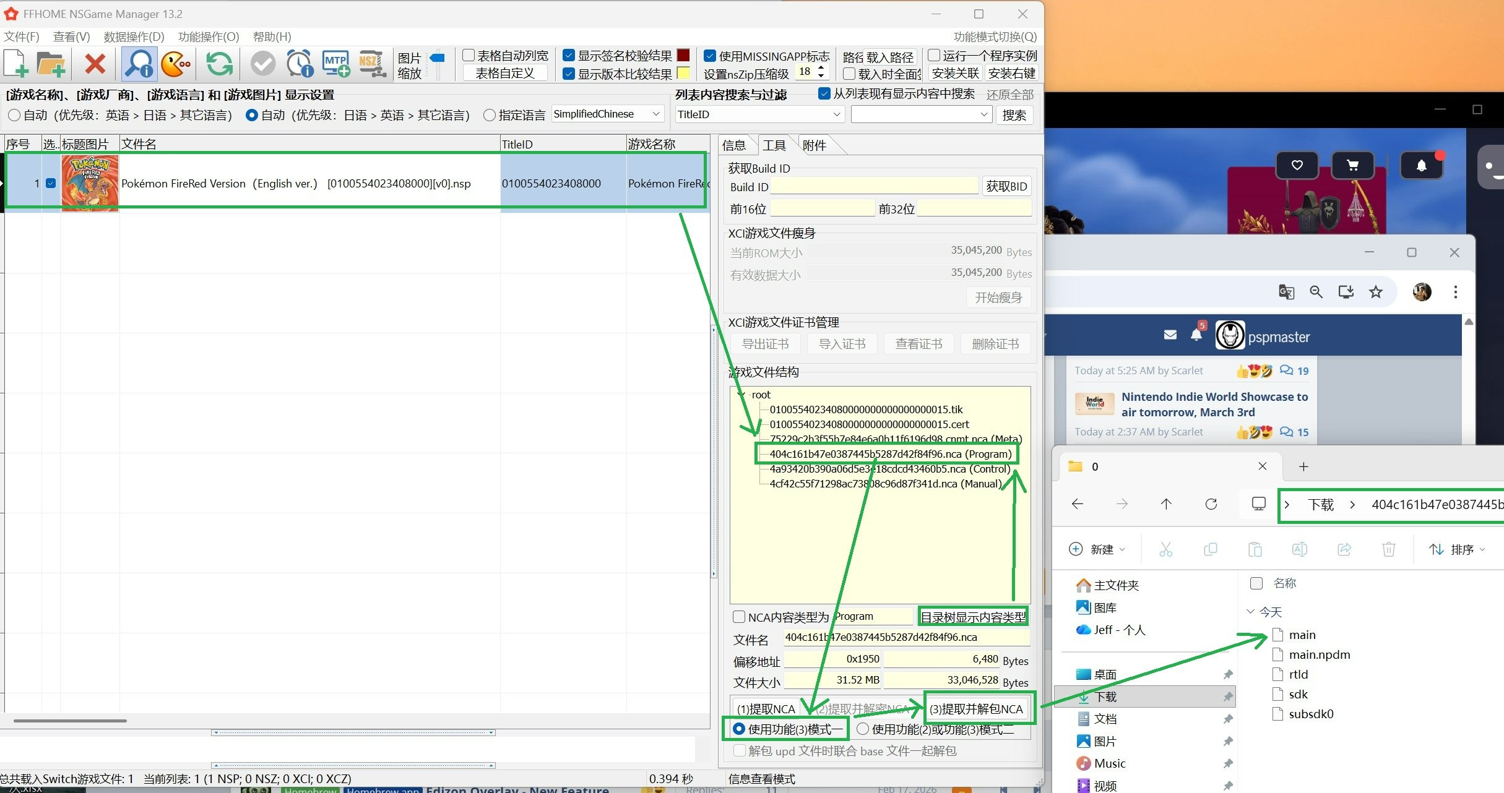Viewport: 1504px width, 793px height.
Task: Open forum alerts bell with badge 5
Action: coord(1196,333)
